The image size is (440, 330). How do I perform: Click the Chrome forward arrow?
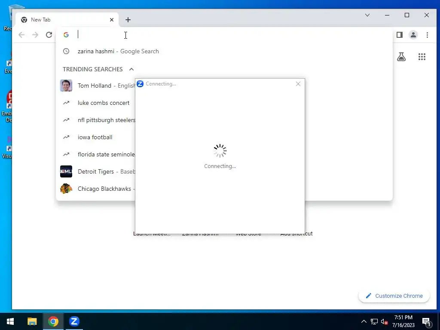[x=35, y=35]
